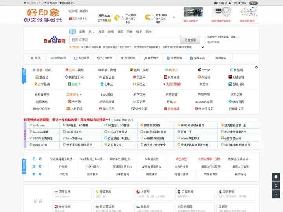Open 音乐畅听 navigation item

(x=151, y=58)
